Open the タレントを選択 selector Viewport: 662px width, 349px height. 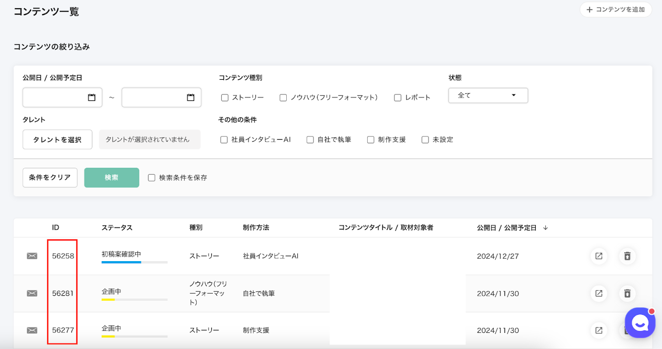pyautogui.click(x=57, y=140)
